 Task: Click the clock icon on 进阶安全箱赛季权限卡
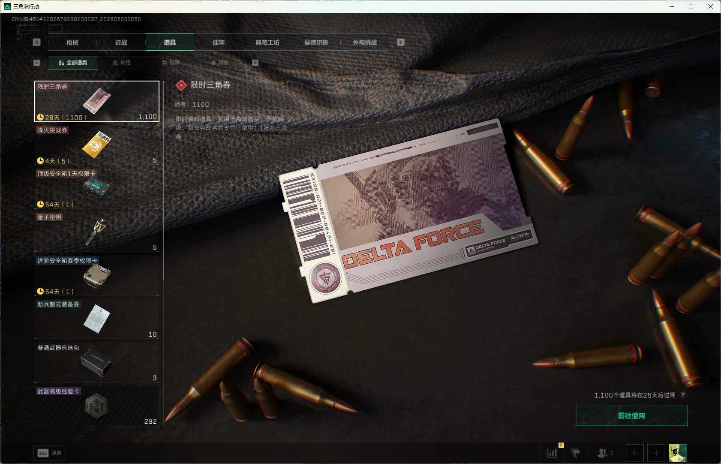40,291
